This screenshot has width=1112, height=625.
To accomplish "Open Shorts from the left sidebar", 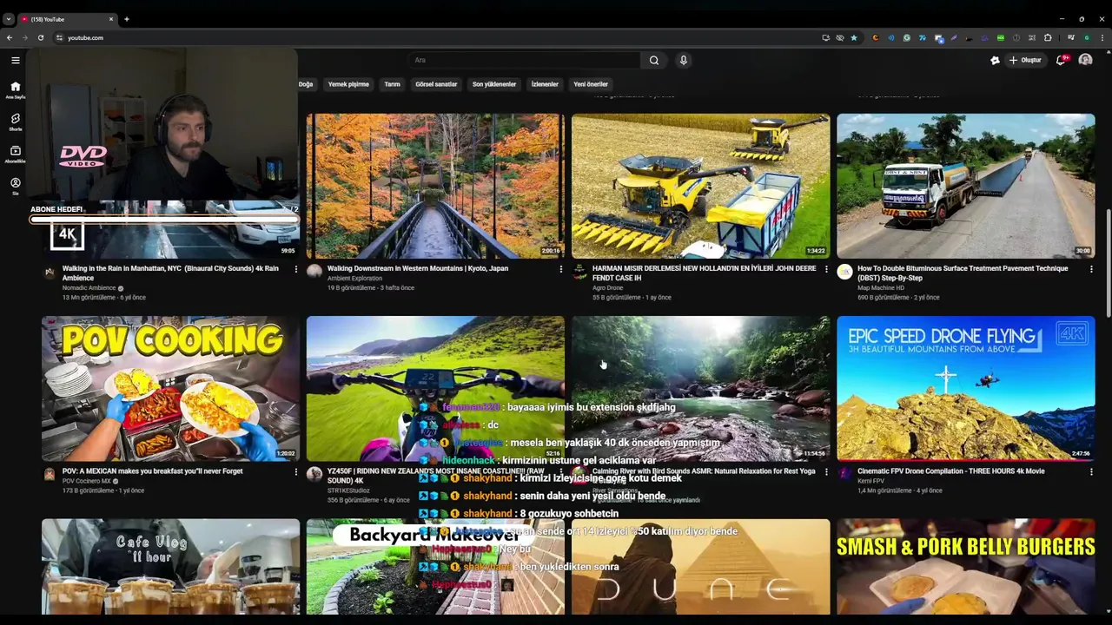I will pyautogui.click(x=15, y=122).
